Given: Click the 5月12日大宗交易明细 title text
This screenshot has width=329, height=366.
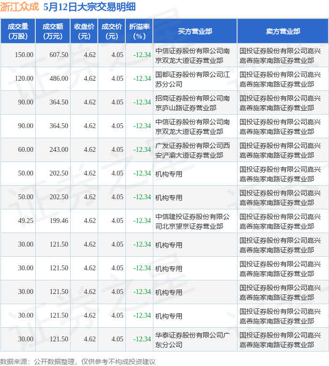Looking at the screenshot, I should [x=90, y=7].
